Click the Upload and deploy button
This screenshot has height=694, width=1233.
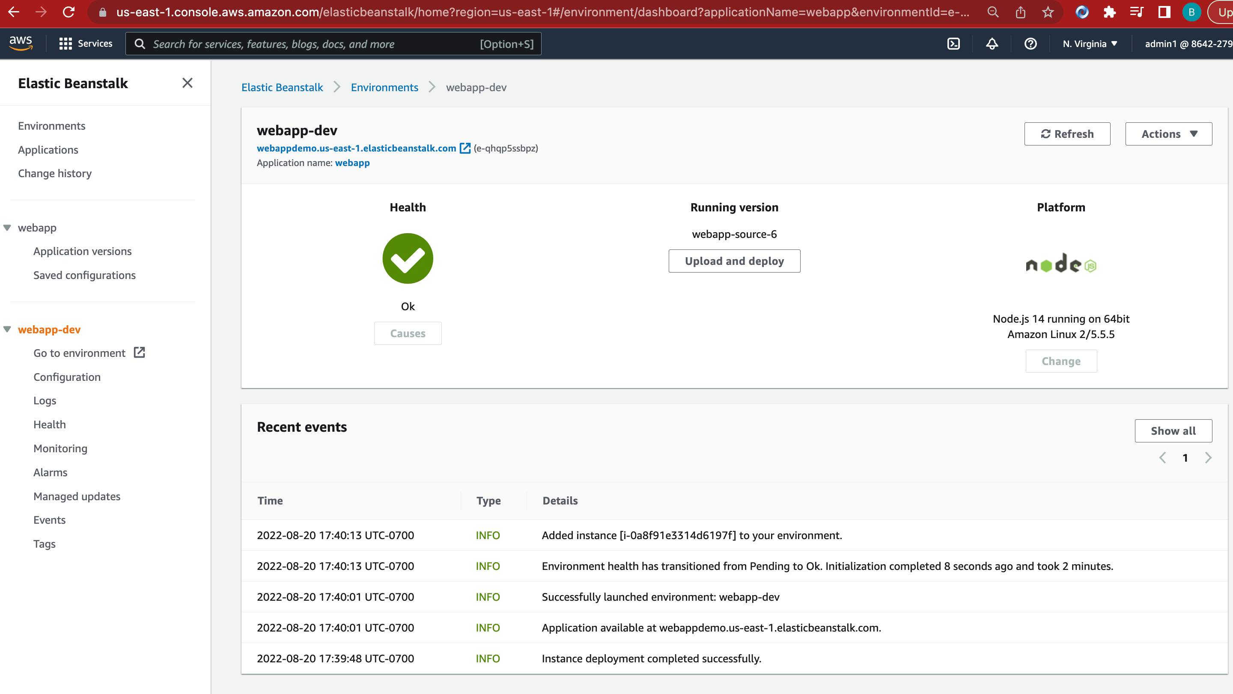click(x=734, y=261)
